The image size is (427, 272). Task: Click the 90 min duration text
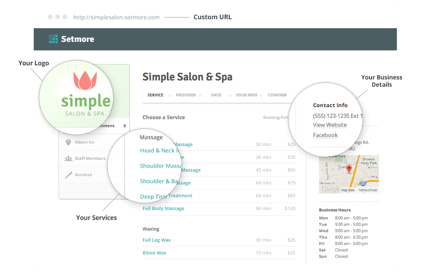click(x=263, y=208)
